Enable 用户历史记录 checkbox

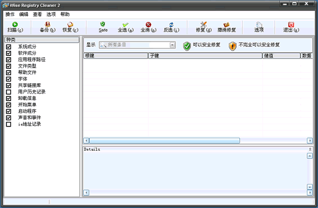coord(9,92)
